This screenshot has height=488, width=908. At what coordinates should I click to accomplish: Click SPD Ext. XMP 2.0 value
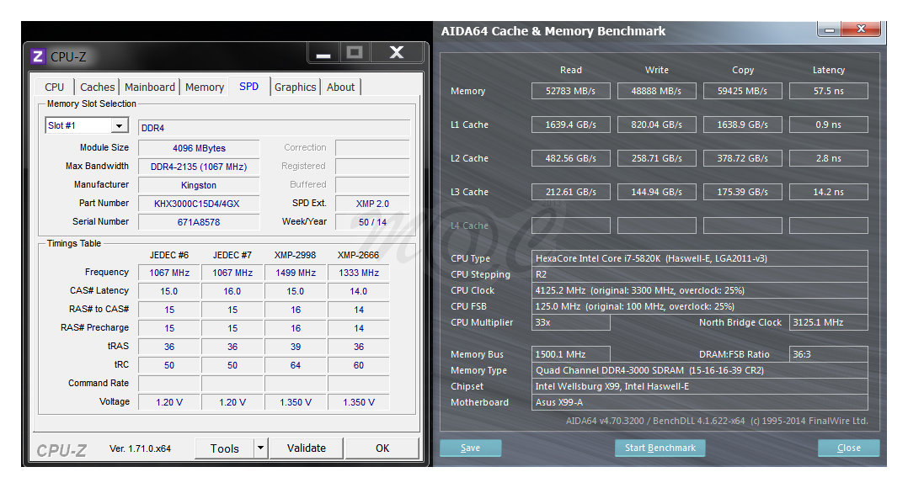(372, 204)
